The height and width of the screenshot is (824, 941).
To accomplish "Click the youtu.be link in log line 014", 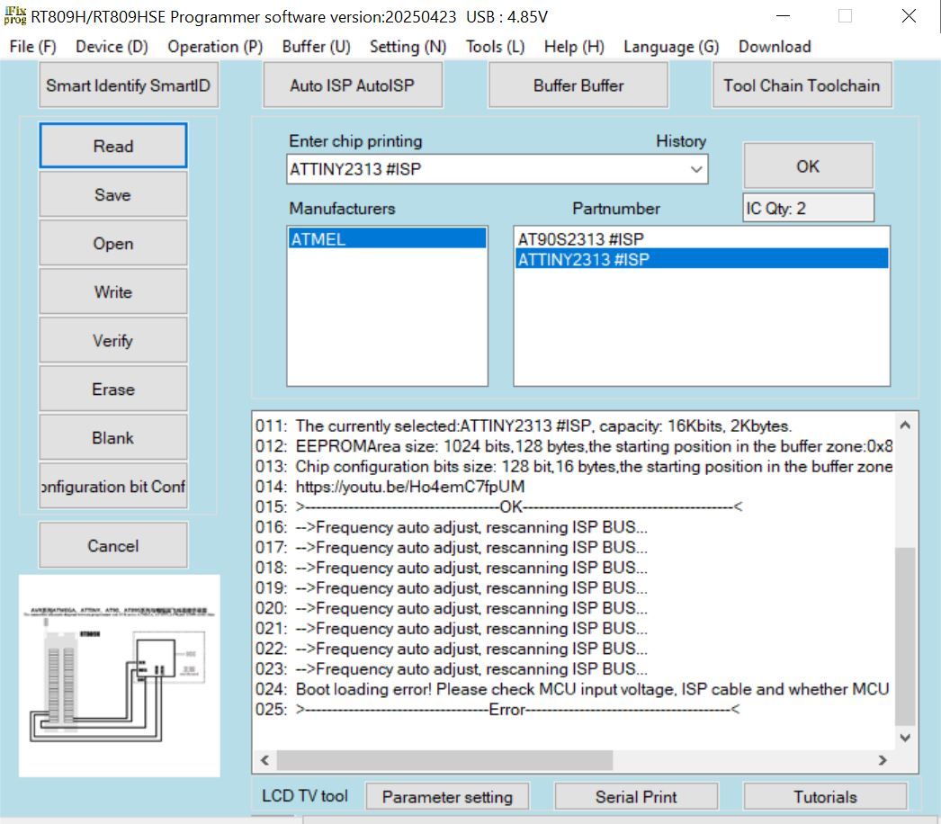I will pyautogui.click(x=410, y=486).
